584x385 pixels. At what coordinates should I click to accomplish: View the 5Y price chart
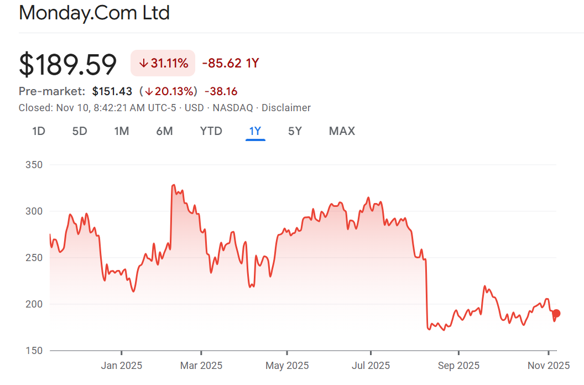pos(295,131)
